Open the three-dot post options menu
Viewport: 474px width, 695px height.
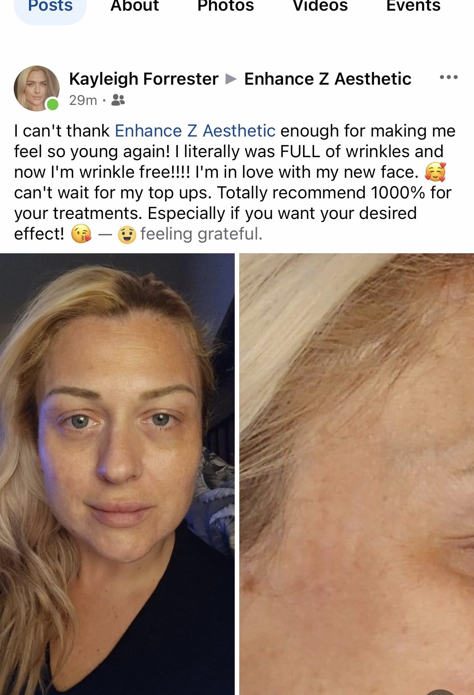(448, 77)
